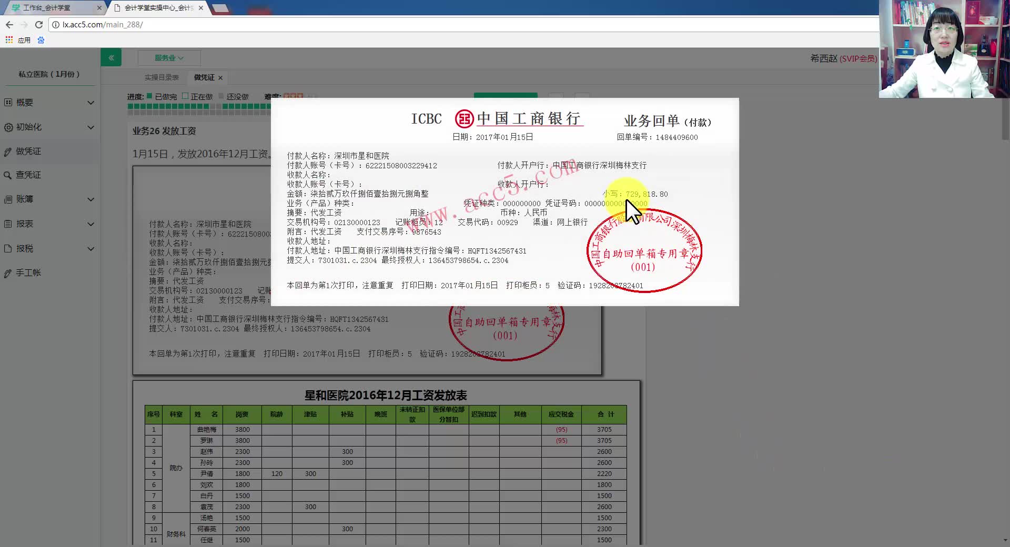Click the scroll-down arrow at bottom right
The height and width of the screenshot is (547, 1010).
tap(1005, 541)
